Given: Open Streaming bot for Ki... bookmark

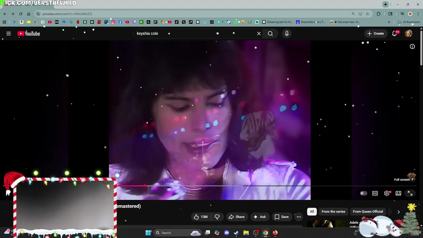Looking at the screenshot, I should coord(277,22).
